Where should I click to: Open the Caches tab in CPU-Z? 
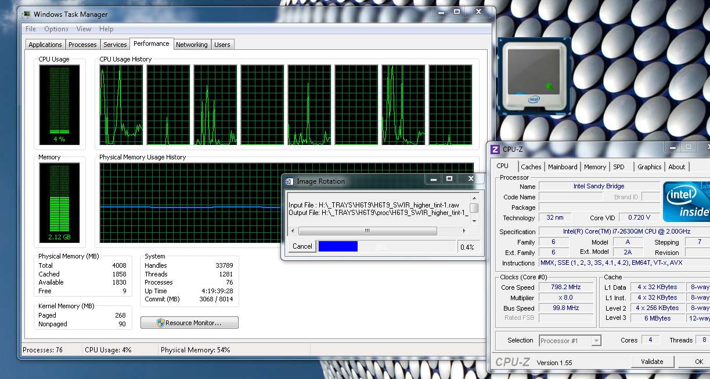click(x=531, y=167)
